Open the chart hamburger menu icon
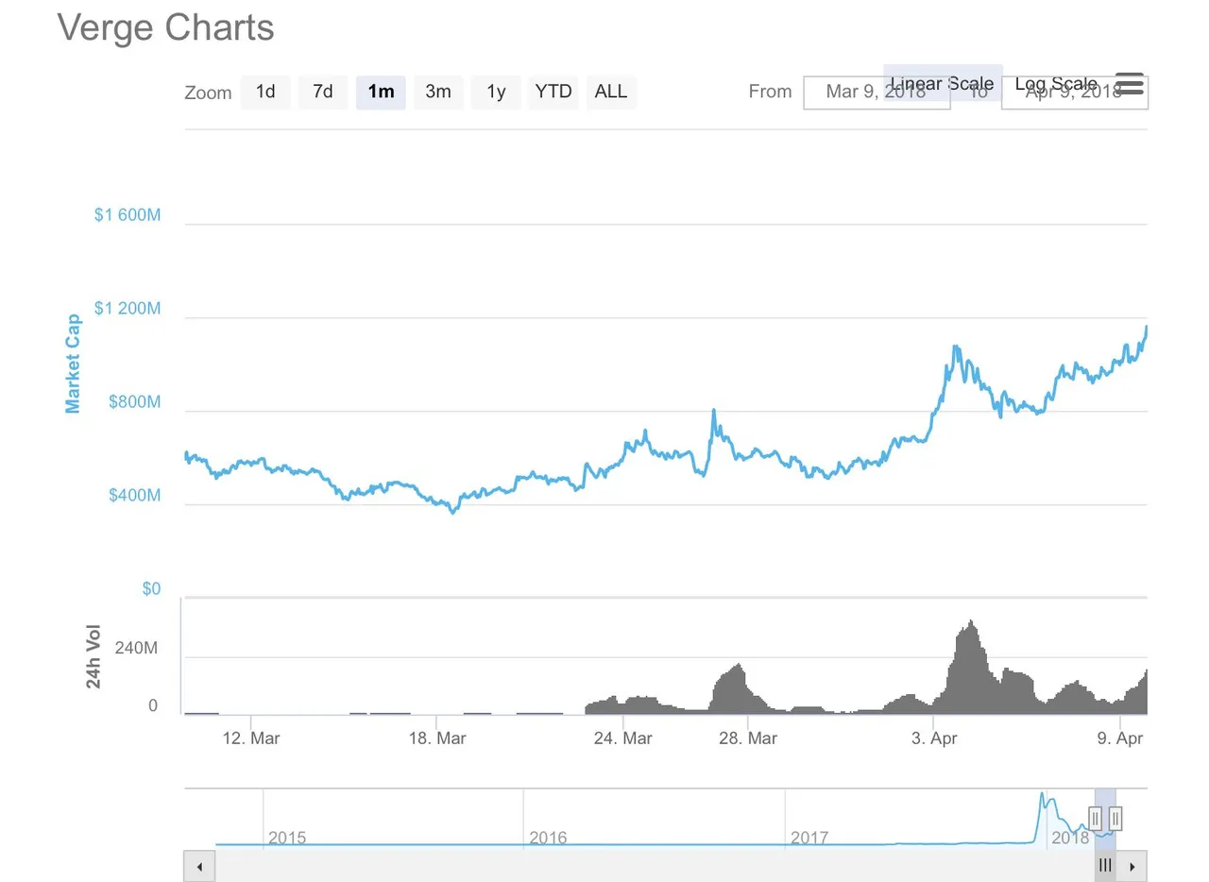1209x882 pixels. point(1130,84)
